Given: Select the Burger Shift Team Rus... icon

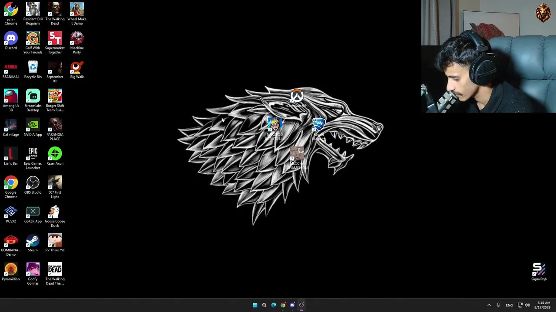Looking at the screenshot, I should coord(55,101).
